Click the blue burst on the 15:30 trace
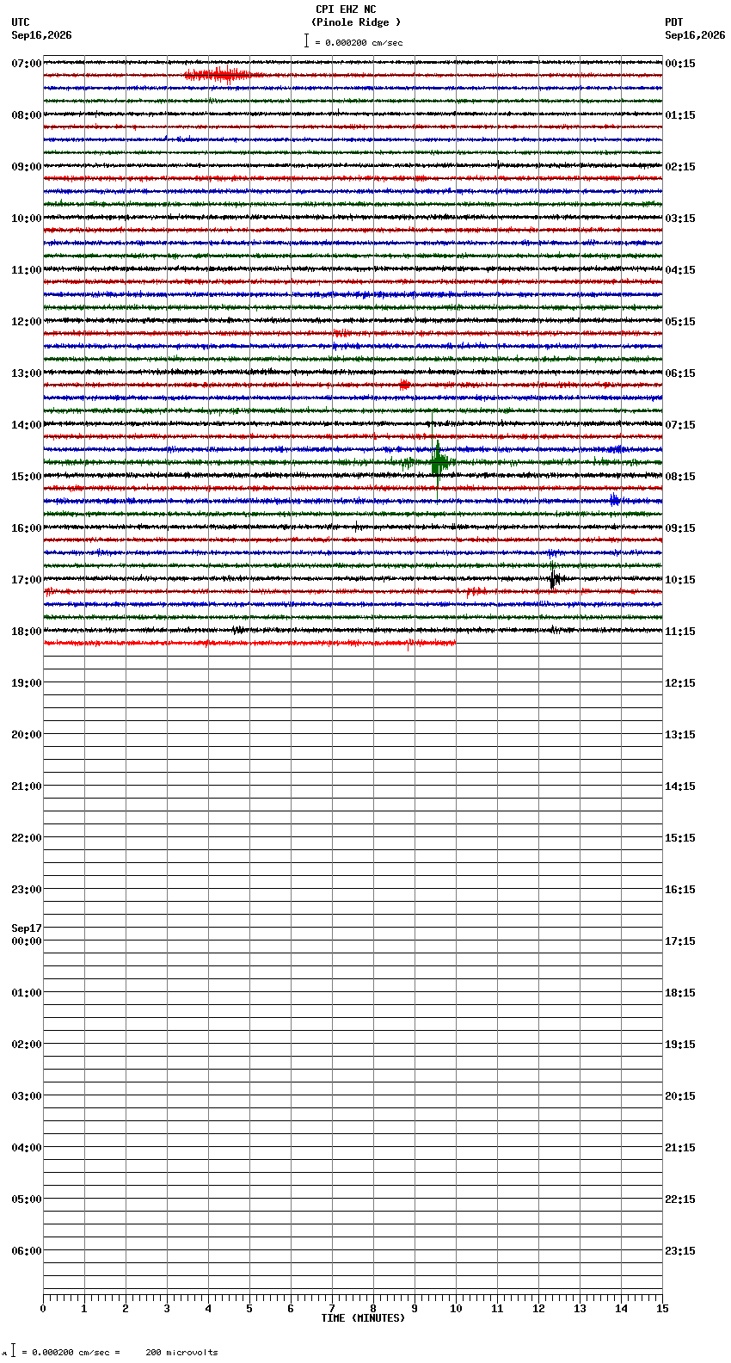 pyautogui.click(x=614, y=500)
